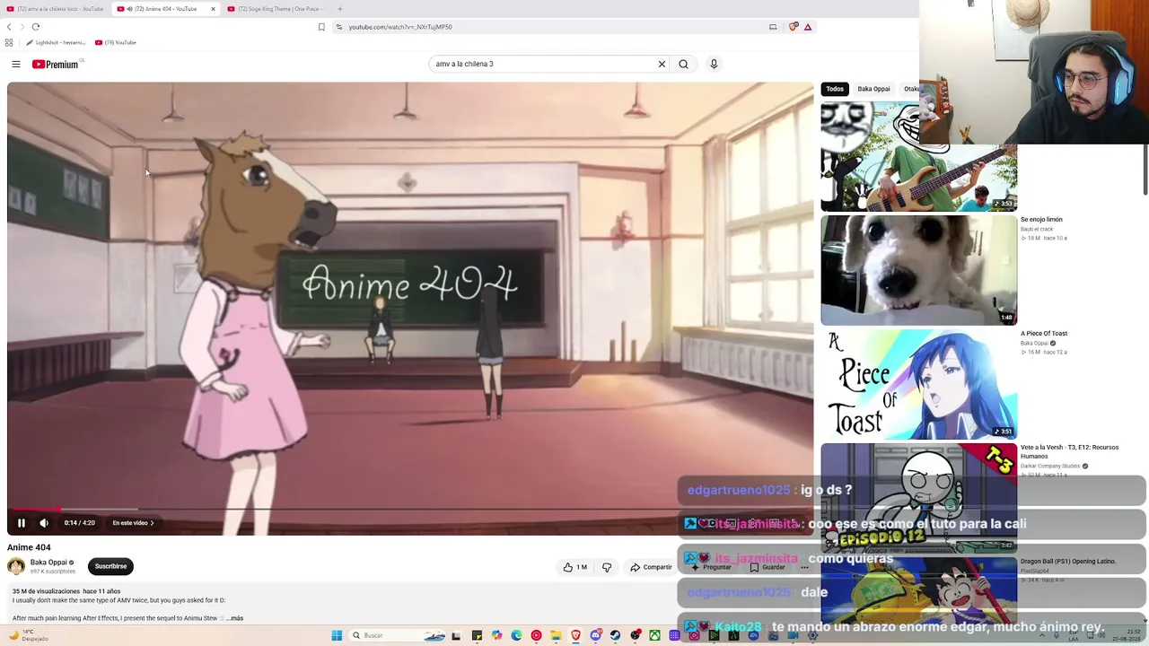This screenshot has width=1149, height=646.
Task: Play the bass guitar meme video thumbnail
Action: (x=918, y=156)
